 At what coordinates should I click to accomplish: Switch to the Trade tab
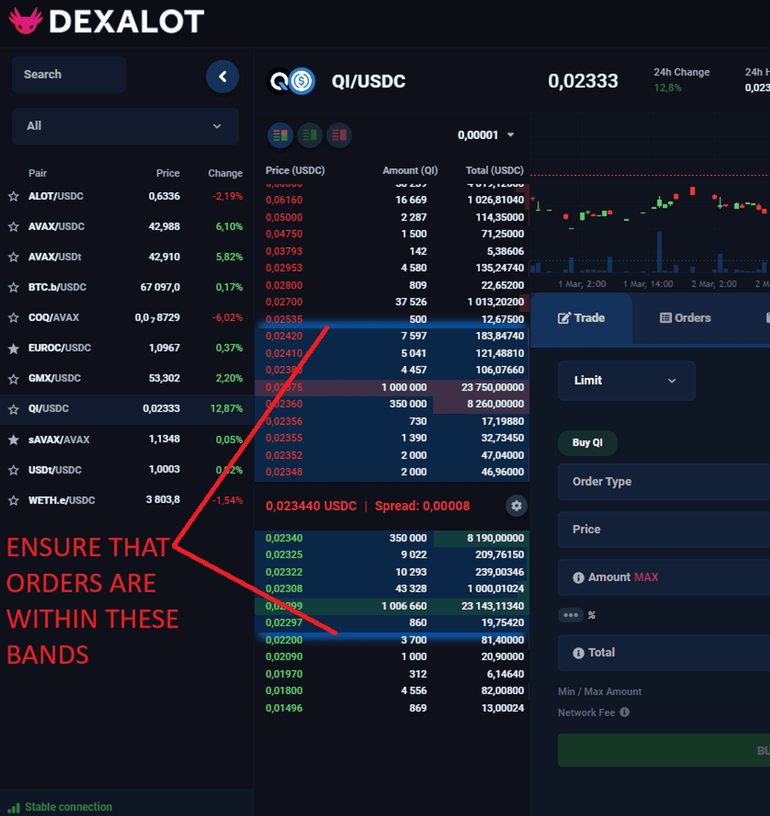tap(581, 318)
